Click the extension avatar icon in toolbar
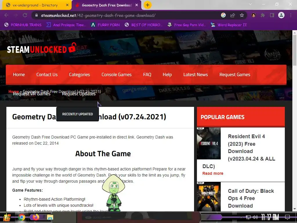The width and height of the screenshot is (297, 223). [253, 15]
